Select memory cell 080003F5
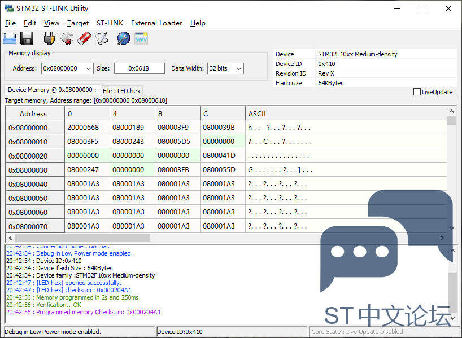 click(87, 142)
